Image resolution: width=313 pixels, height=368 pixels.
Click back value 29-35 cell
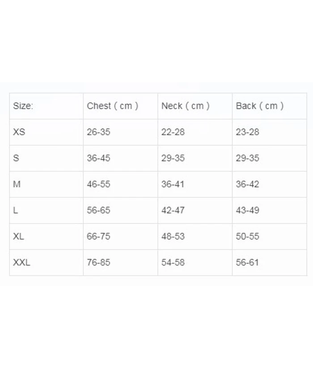coord(247,158)
